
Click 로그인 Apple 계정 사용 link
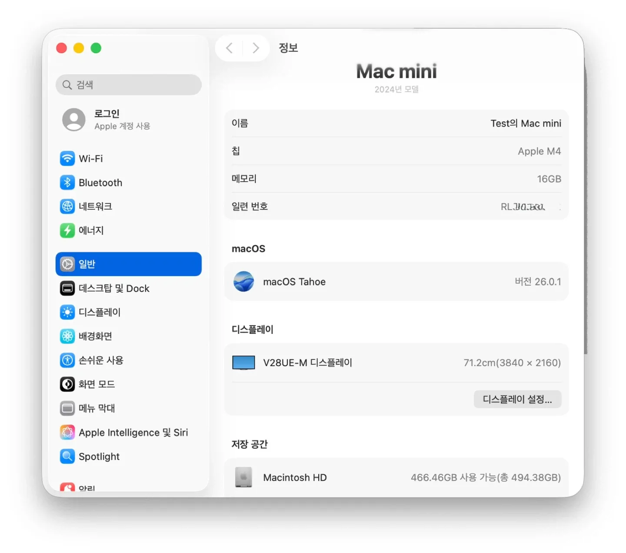122,120
